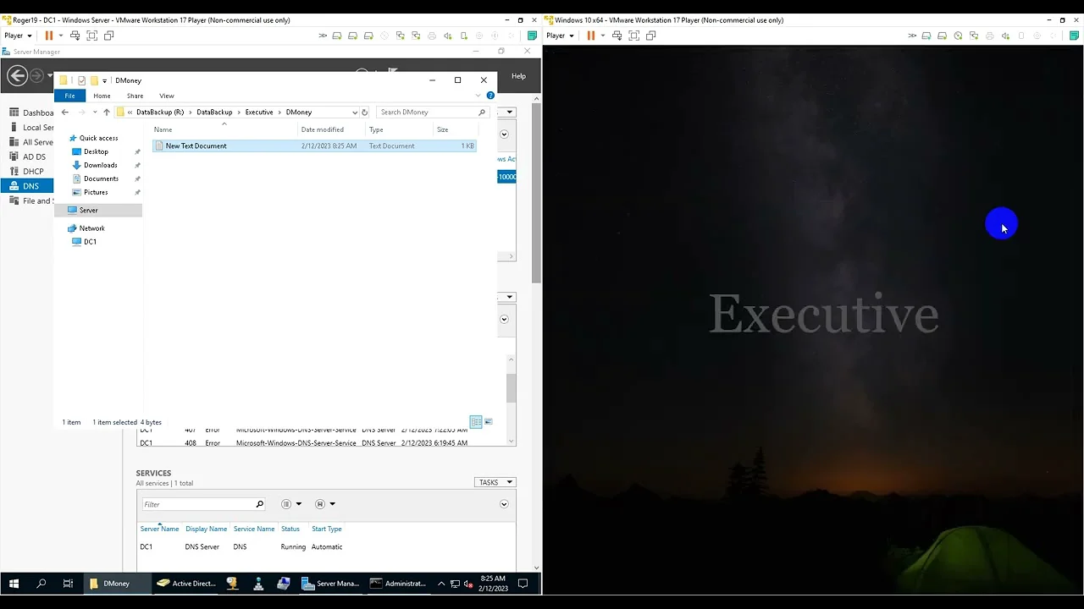The width and height of the screenshot is (1084, 609).
Task: Enter full screen mode in left VMware player
Action: click(x=91, y=36)
